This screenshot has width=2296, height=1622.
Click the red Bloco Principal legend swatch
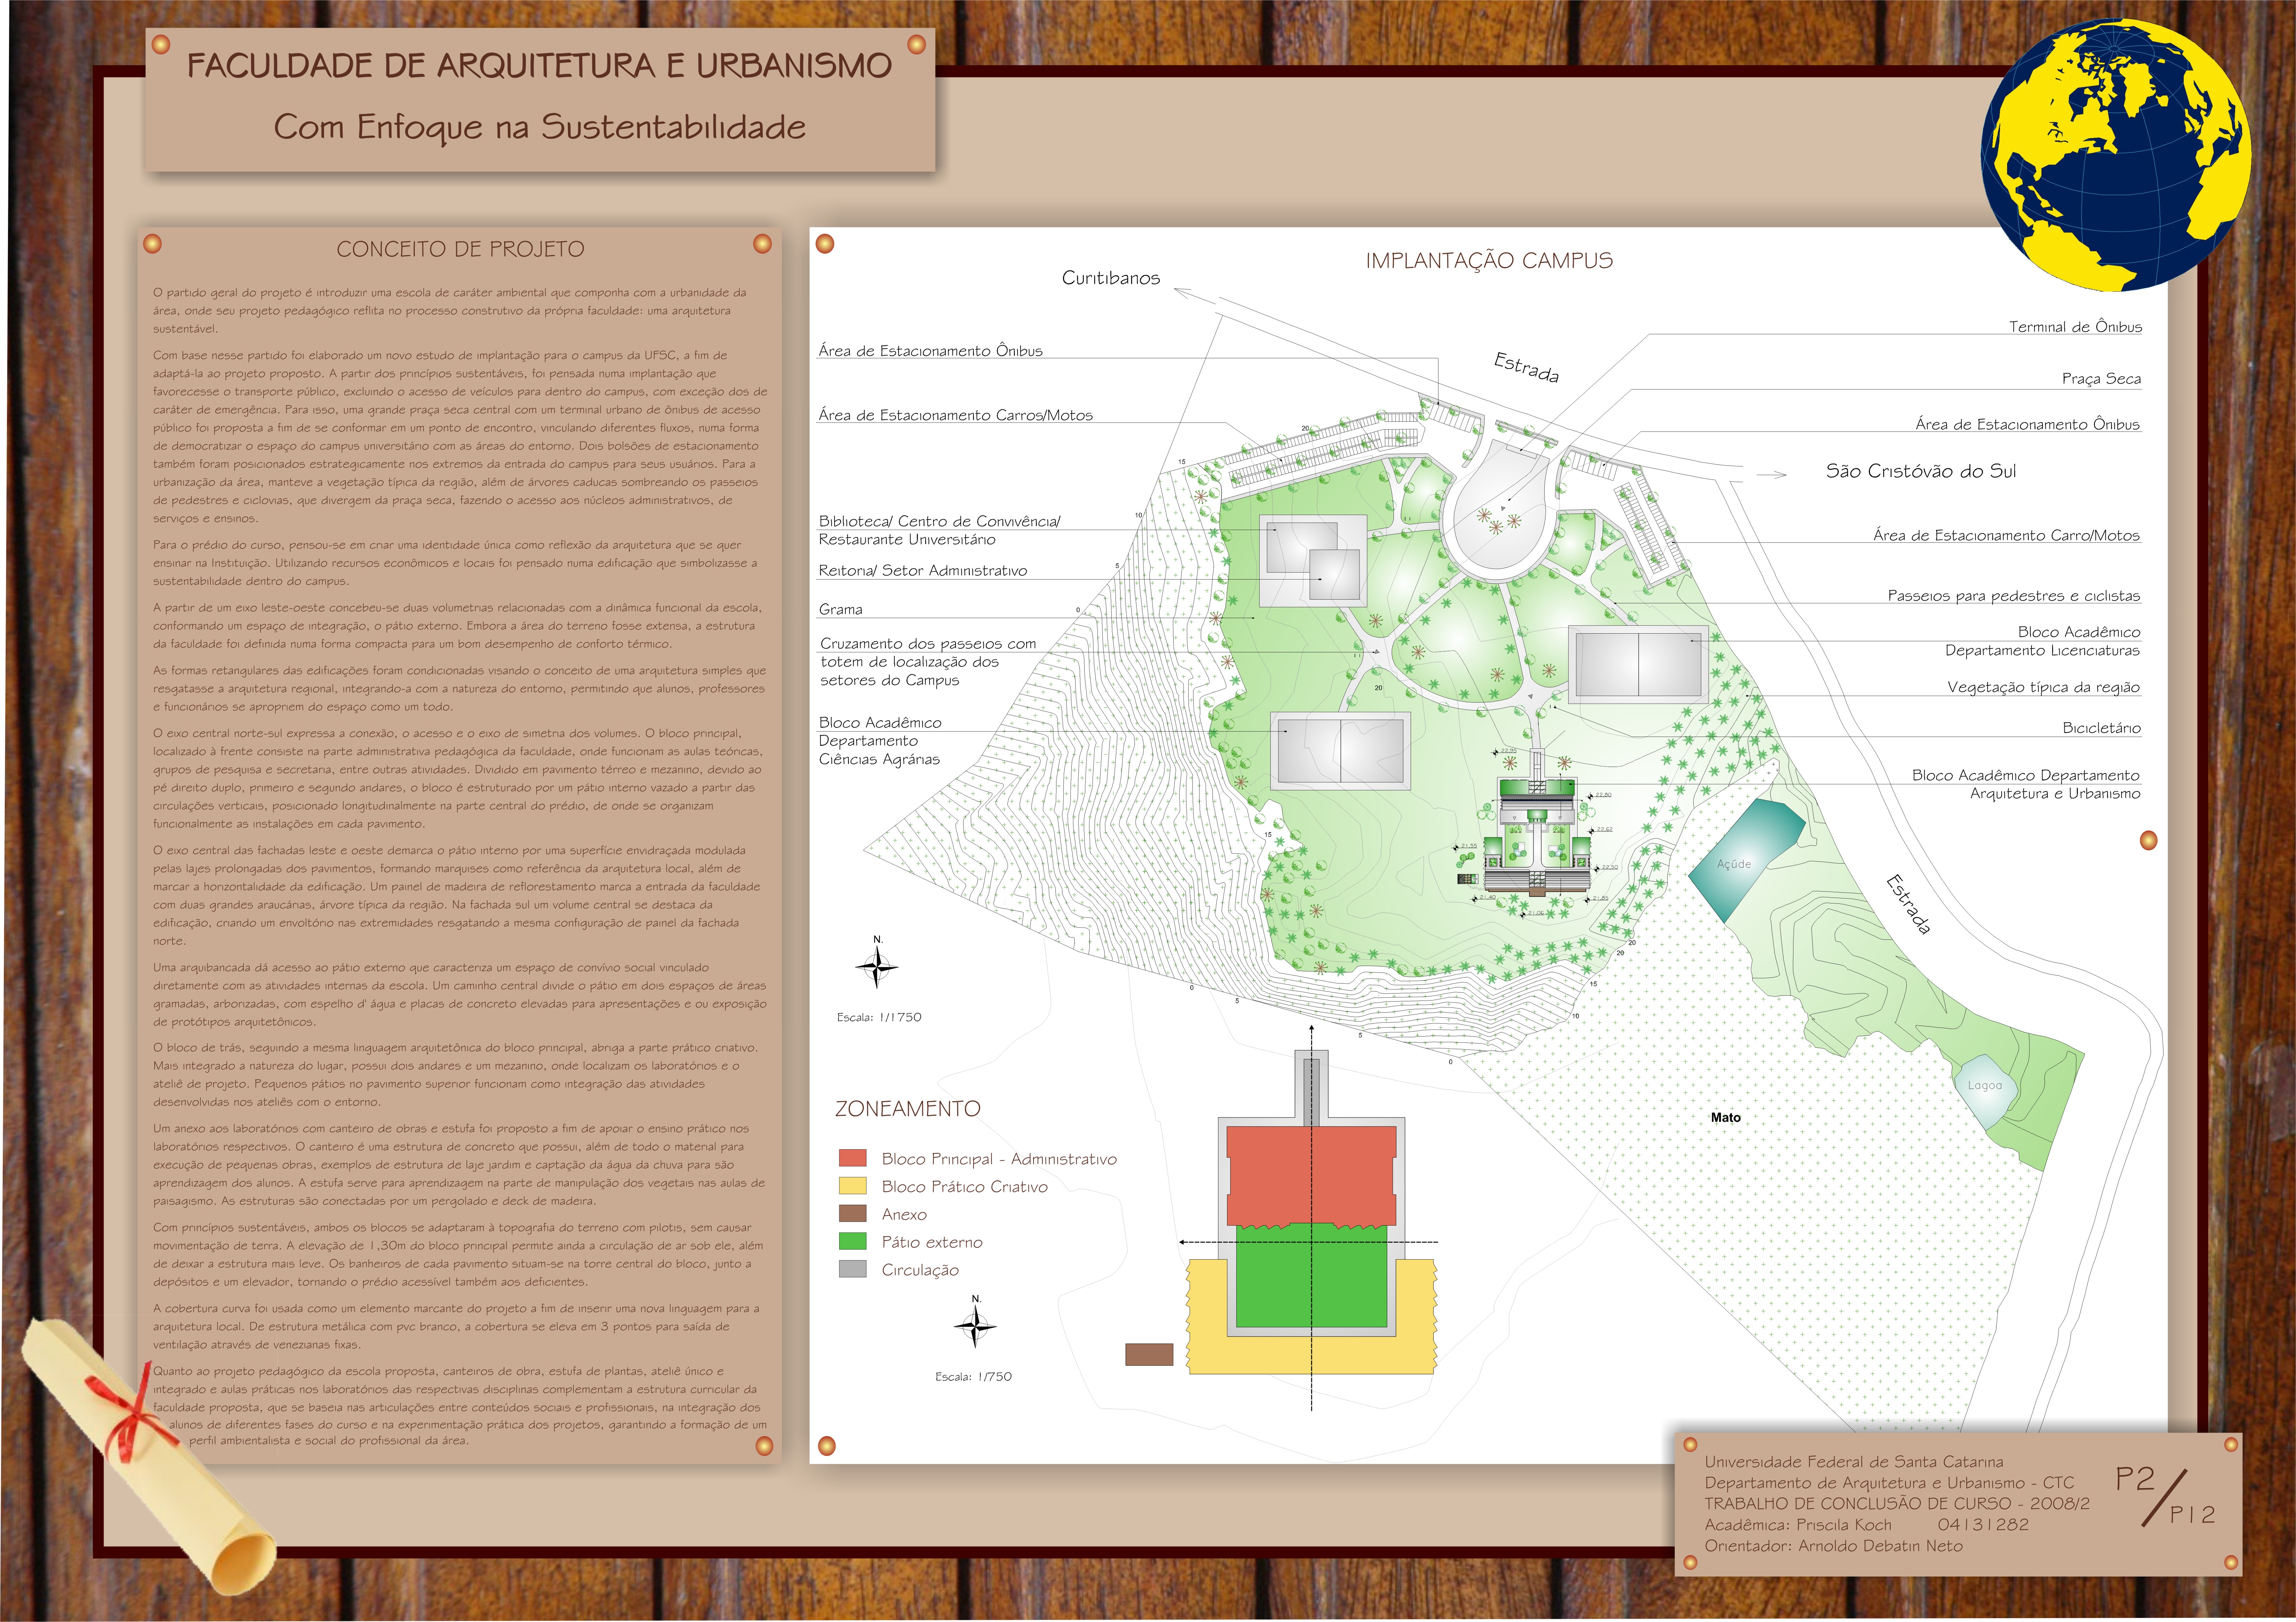tap(852, 1158)
